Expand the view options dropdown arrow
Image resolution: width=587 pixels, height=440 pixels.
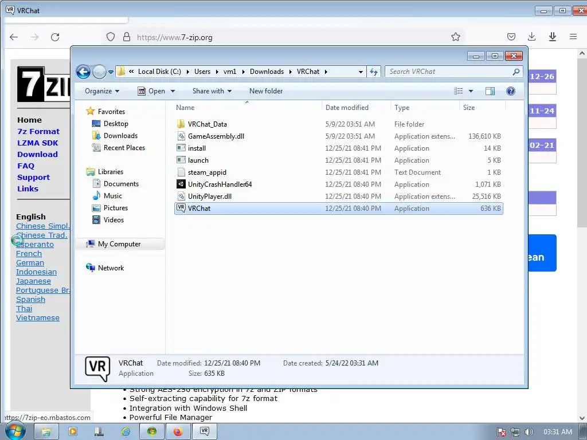[471, 91]
